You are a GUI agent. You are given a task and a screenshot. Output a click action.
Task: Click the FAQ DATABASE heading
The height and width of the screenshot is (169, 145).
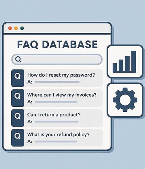pos(57,44)
